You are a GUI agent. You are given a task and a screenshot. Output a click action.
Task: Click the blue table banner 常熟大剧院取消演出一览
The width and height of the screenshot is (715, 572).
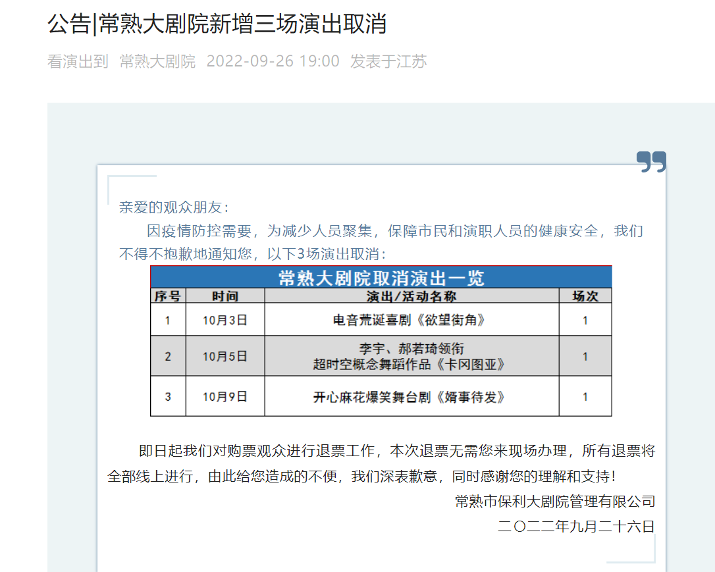(x=381, y=277)
